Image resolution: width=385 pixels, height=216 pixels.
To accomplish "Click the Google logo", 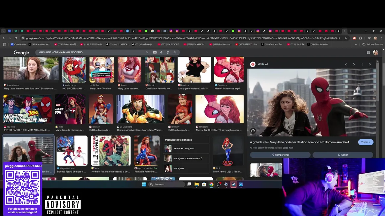I will 21,52.
